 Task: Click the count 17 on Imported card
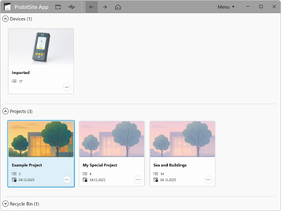click(20, 81)
